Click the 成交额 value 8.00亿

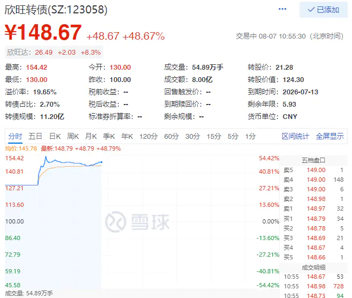(x=203, y=80)
